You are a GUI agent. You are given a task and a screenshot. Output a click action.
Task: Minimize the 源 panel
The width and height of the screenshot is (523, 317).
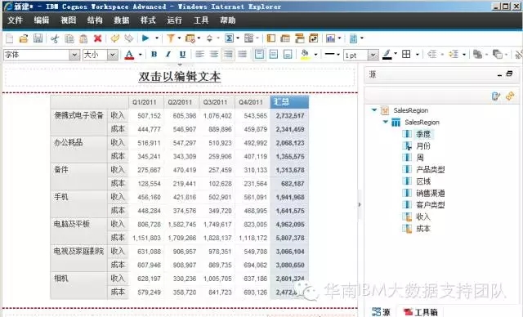pyautogui.click(x=499, y=74)
